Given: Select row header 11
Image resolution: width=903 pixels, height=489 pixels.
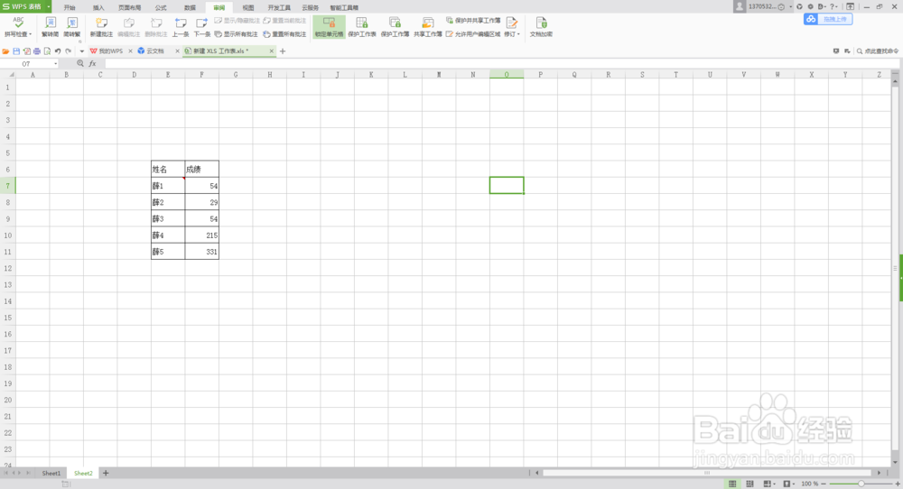Looking at the screenshot, I should [7, 252].
